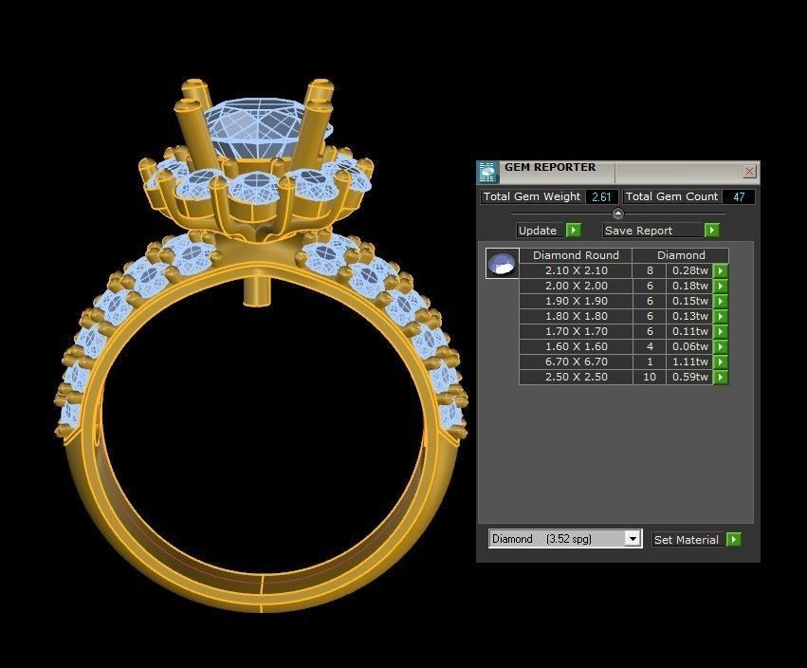Image resolution: width=807 pixels, height=668 pixels.
Task: Click green arrow for 1.60 X 1.60 row
Action: [721, 346]
